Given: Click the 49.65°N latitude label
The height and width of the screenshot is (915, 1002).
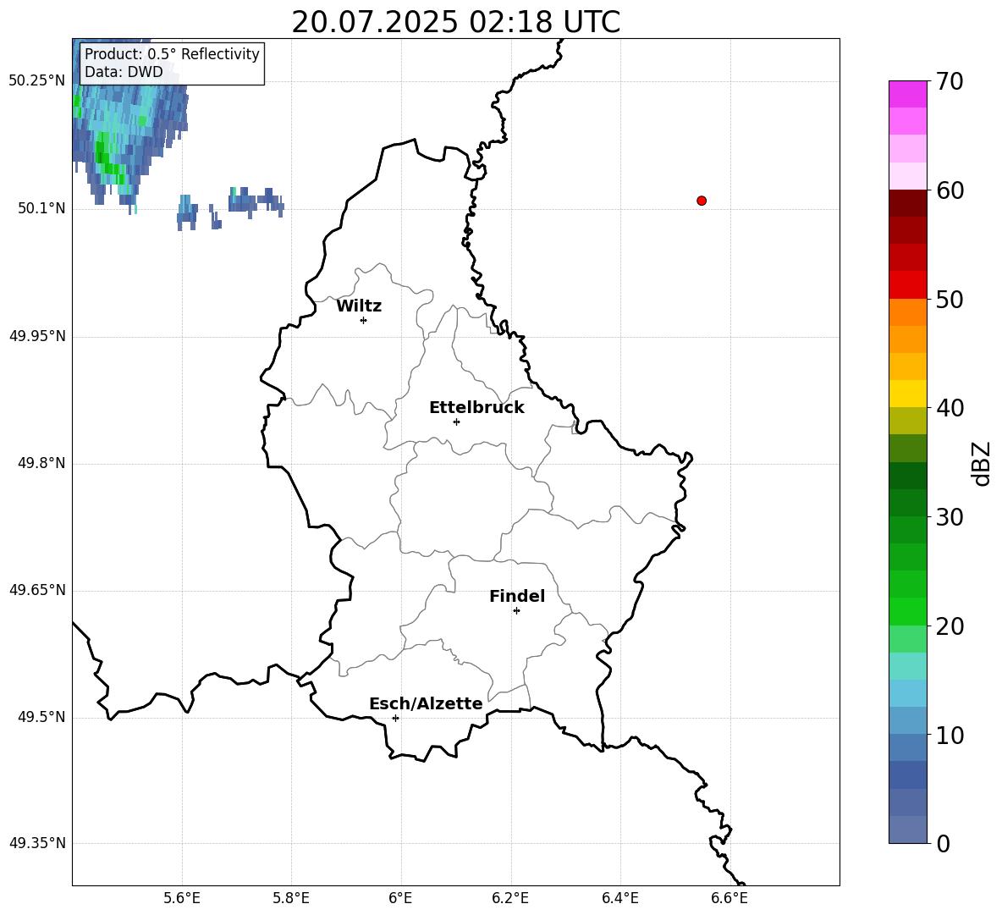Looking at the screenshot, I should click(x=37, y=590).
